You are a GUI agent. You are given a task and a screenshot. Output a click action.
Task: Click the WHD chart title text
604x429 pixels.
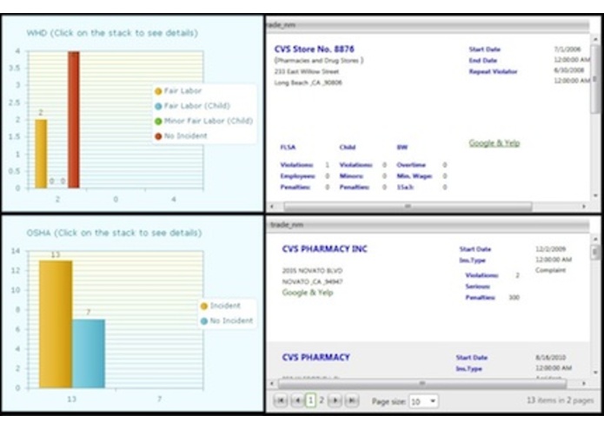pyautogui.click(x=112, y=33)
